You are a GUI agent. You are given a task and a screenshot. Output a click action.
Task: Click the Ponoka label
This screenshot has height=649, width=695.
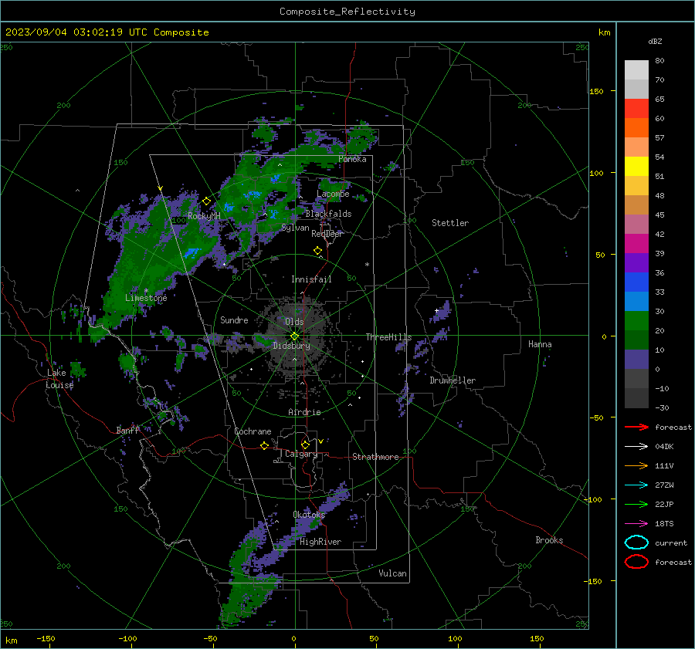coord(352,159)
